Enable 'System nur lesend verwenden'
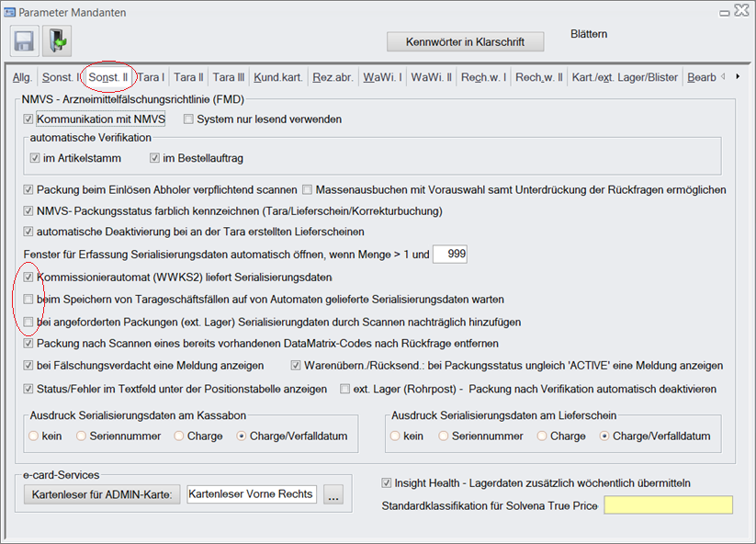The image size is (756, 544). point(189,119)
